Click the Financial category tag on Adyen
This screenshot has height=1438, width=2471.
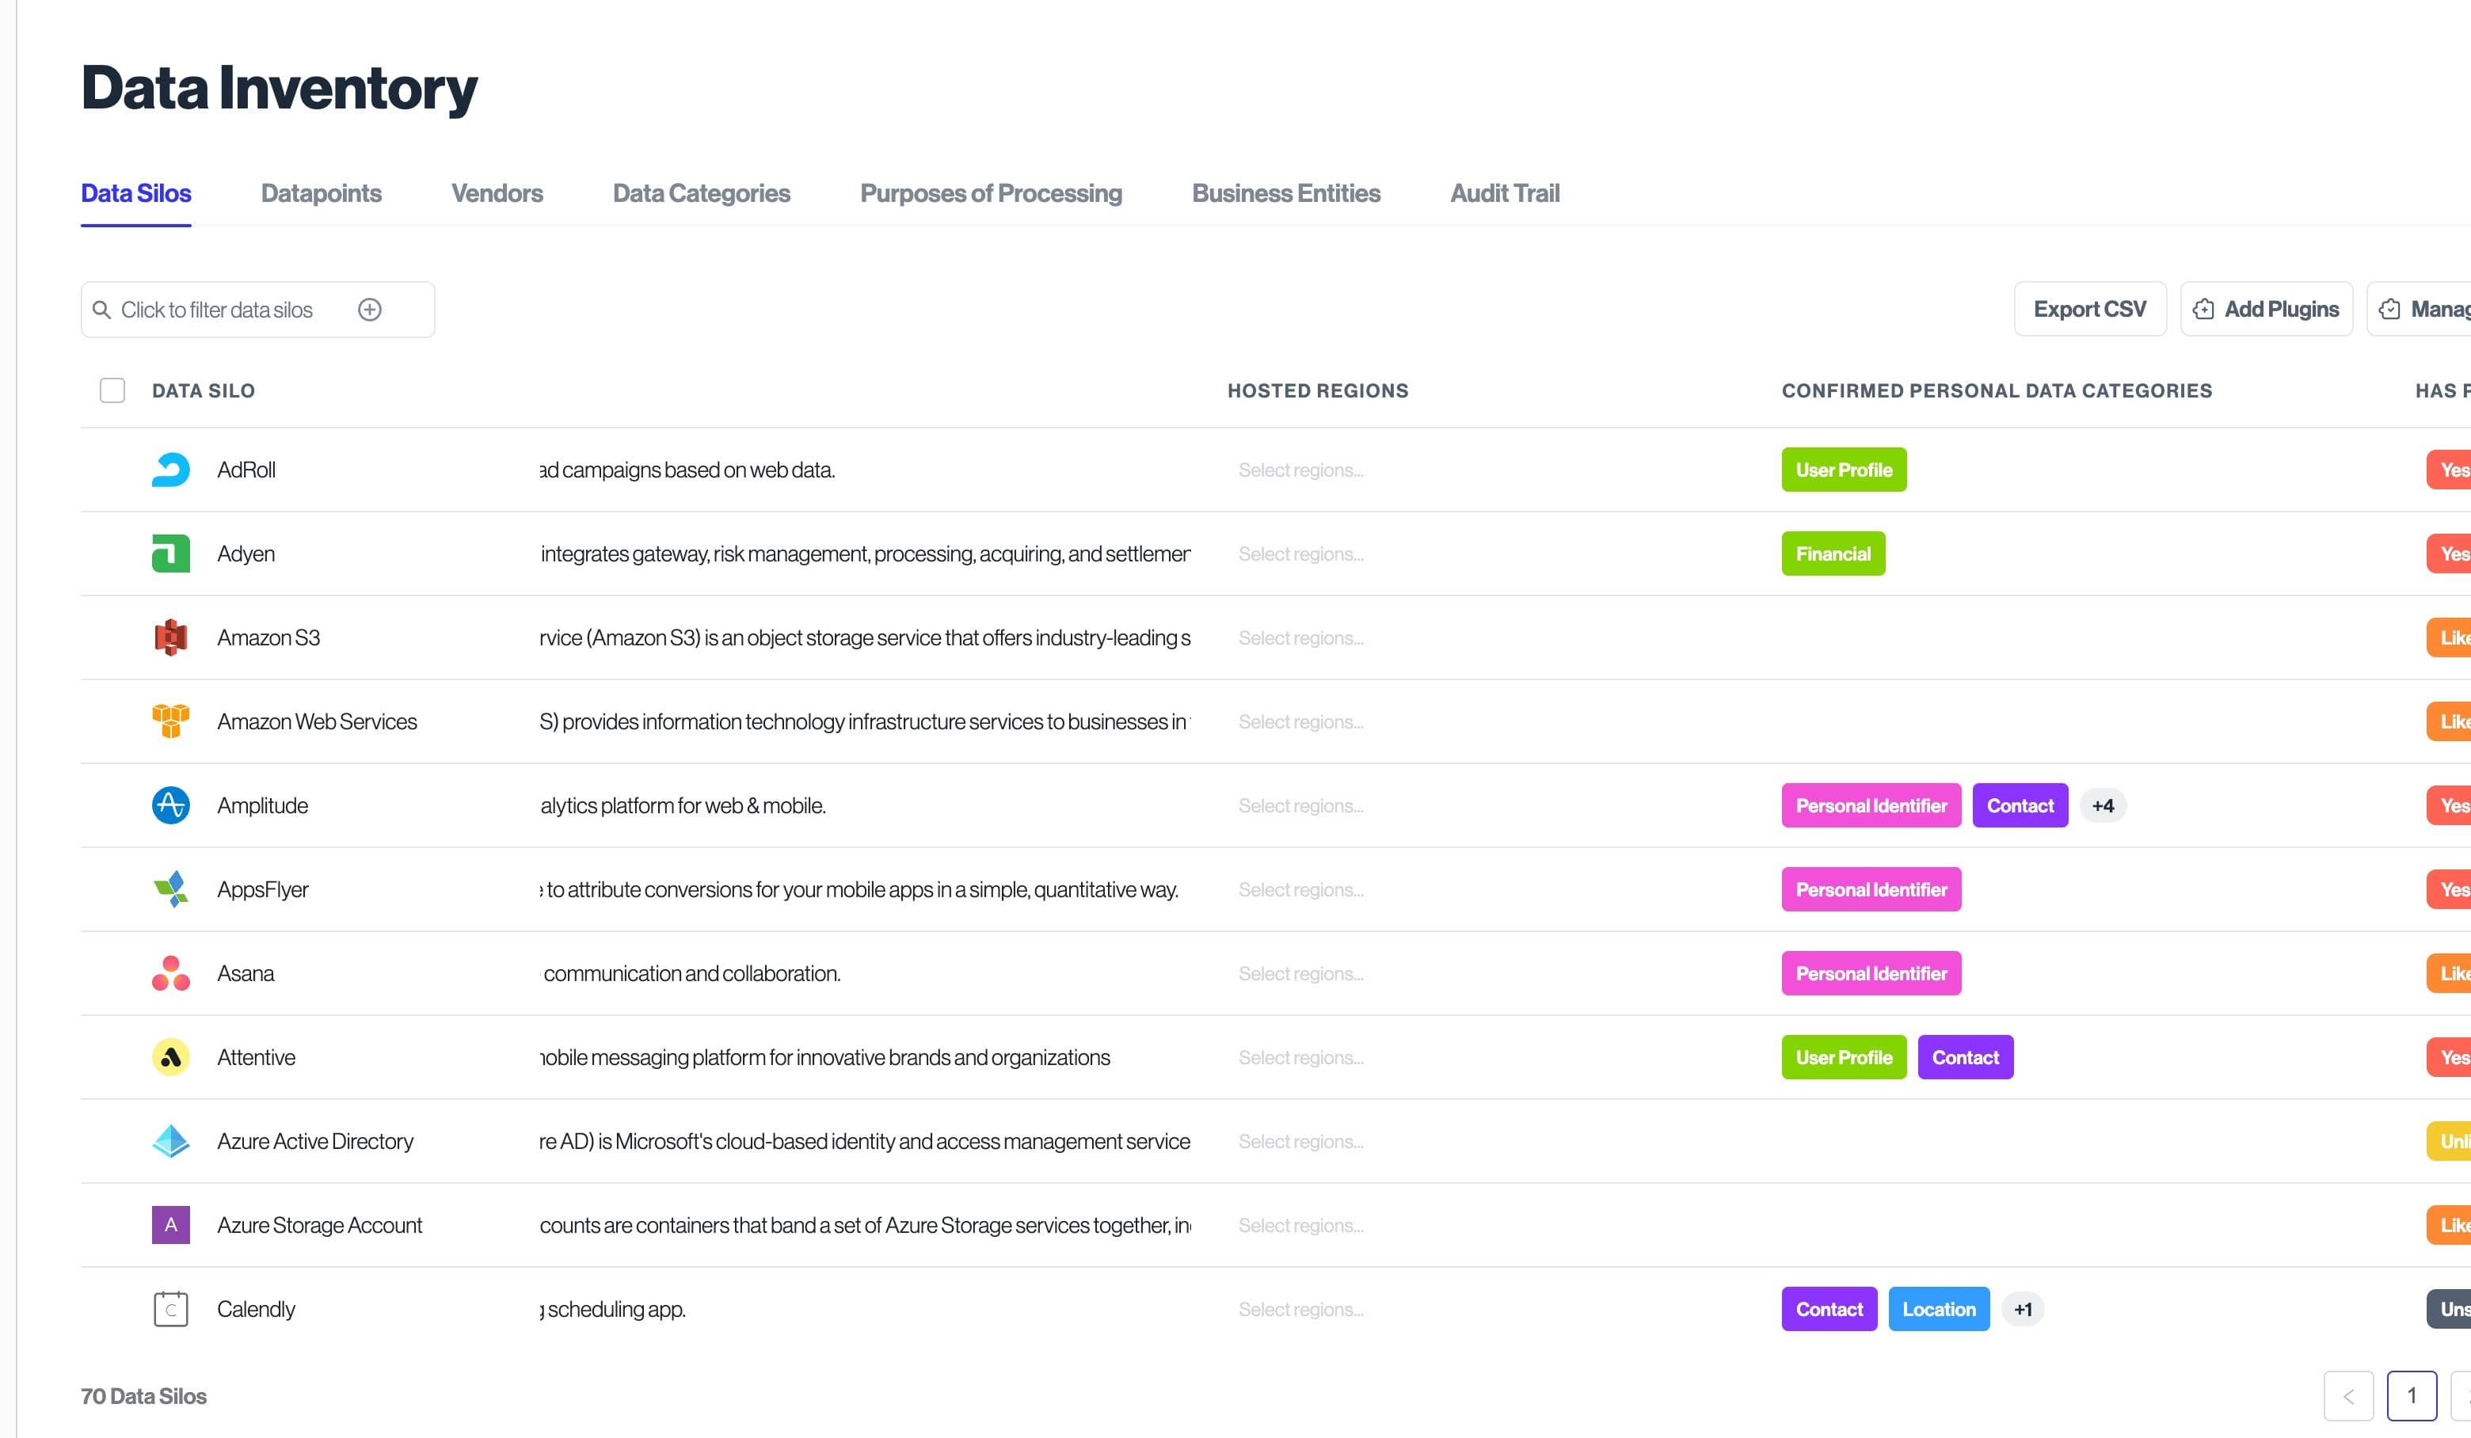pos(1833,554)
